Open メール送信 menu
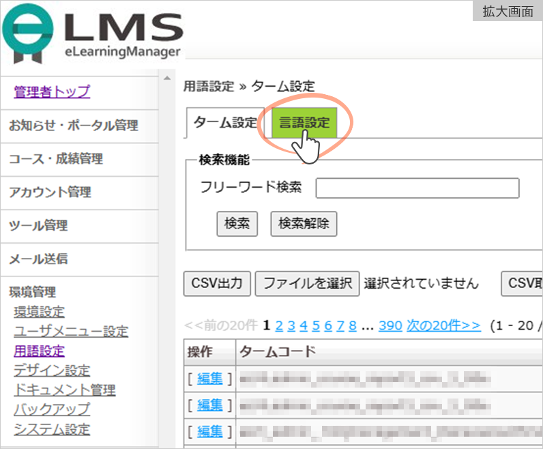Viewport: 543px width, 449px height. (x=38, y=259)
